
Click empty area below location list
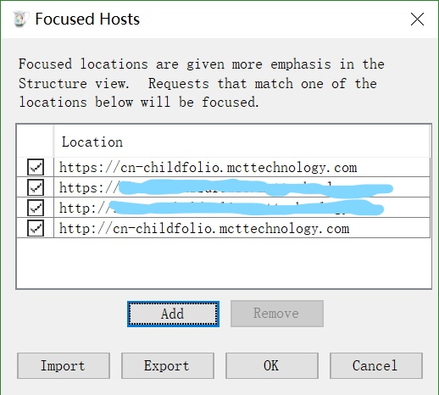pyautogui.click(x=224, y=263)
